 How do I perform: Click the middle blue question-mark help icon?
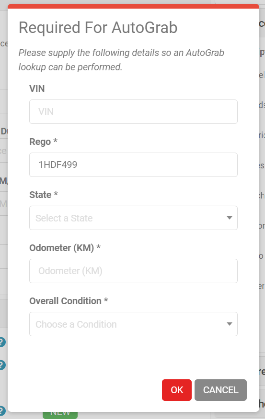(x=2, y=365)
